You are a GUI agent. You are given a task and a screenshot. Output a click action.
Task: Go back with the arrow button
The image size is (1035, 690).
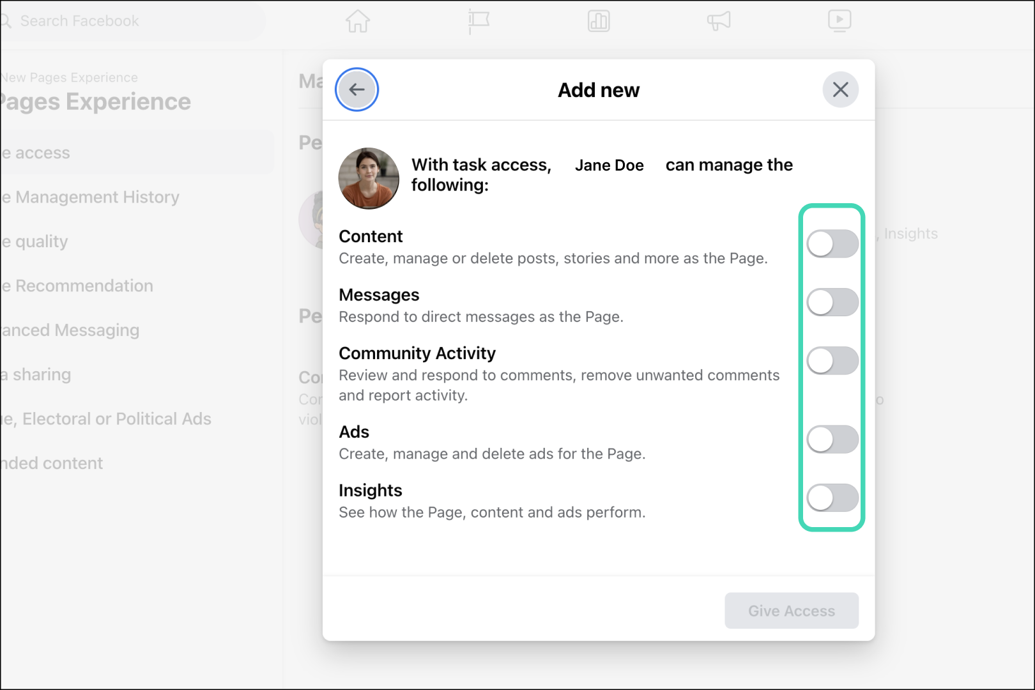356,89
